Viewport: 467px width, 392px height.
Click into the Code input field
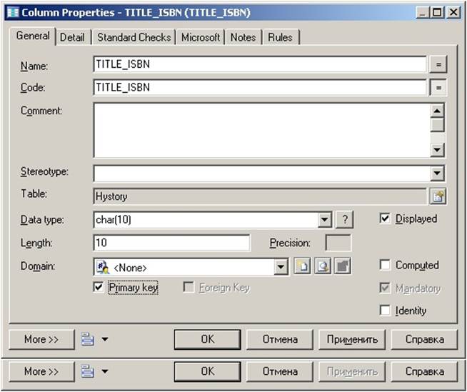click(x=260, y=87)
